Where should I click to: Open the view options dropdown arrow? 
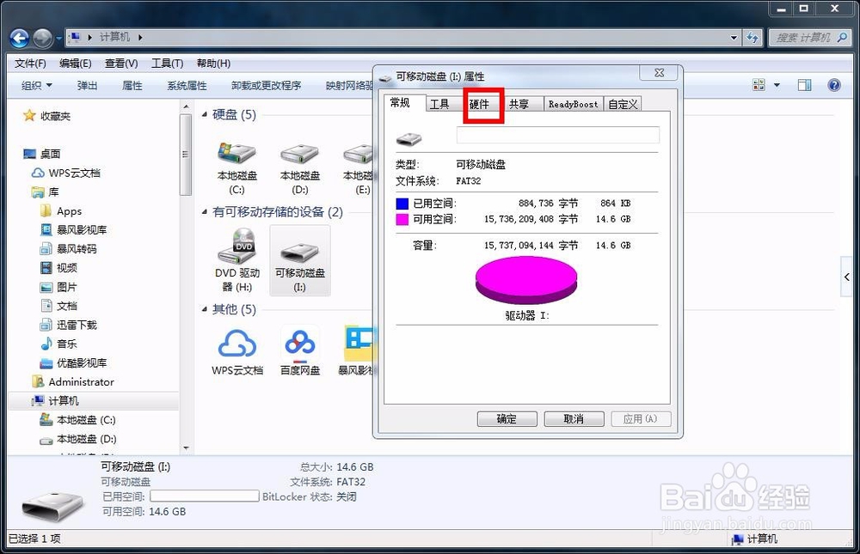tap(777, 85)
